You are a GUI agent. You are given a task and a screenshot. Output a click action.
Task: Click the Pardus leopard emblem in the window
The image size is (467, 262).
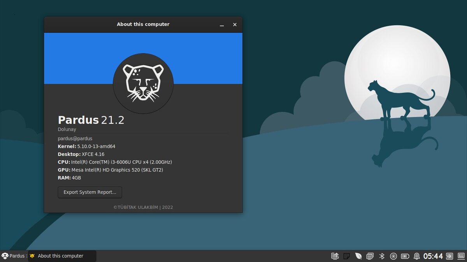[143, 83]
